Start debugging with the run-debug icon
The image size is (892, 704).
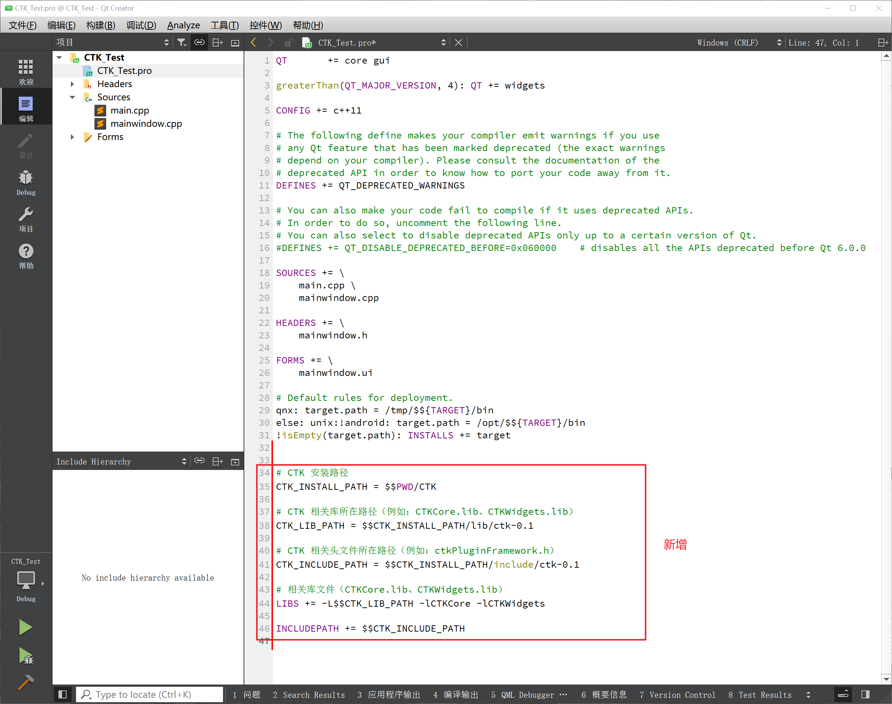click(26, 656)
